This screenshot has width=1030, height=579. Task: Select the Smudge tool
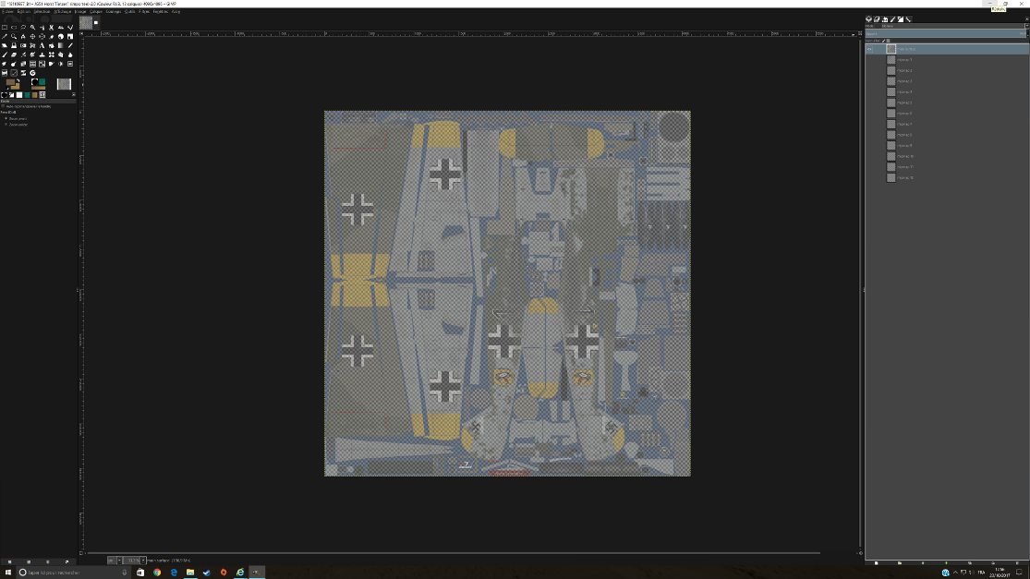pos(5,64)
